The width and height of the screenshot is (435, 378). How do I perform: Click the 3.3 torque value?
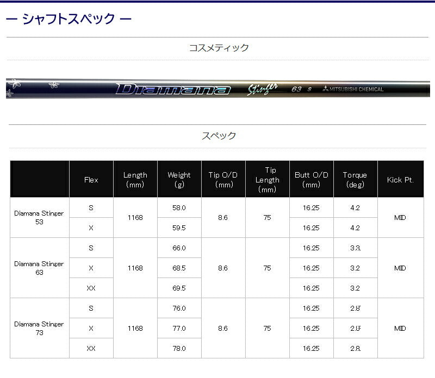(356, 248)
